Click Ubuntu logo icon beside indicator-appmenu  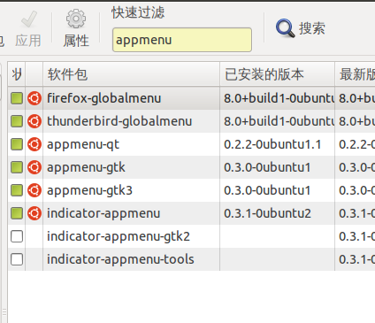coord(34,213)
